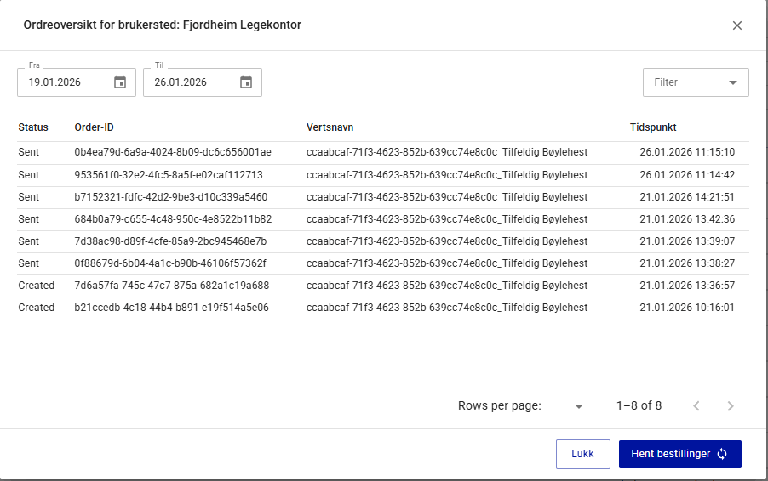
Task: Select Created order 7d6a57fa-745c-47c7-875a-682a1c19a688
Action: pyautogui.click(x=171, y=286)
